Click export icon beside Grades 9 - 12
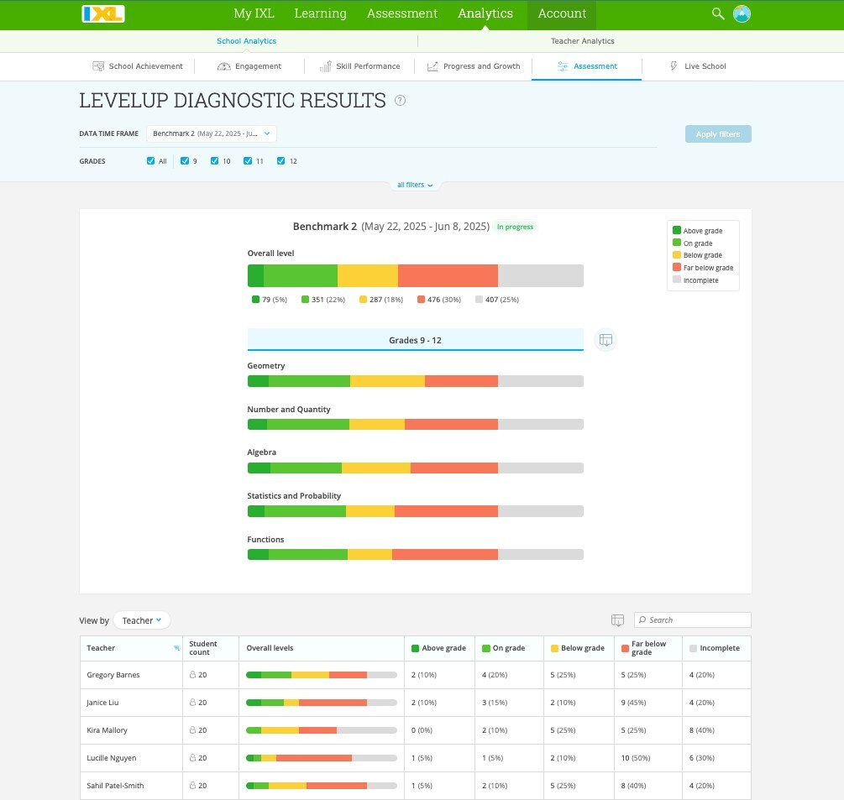844x800 pixels. click(x=605, y=340)
